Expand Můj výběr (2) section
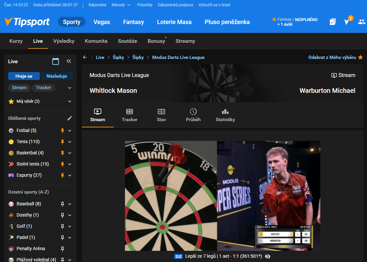 click(x=69, y=101)
